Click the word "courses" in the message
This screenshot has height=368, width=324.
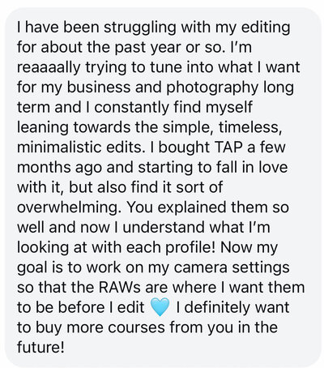pyautogui.click(x=136, y=327)
